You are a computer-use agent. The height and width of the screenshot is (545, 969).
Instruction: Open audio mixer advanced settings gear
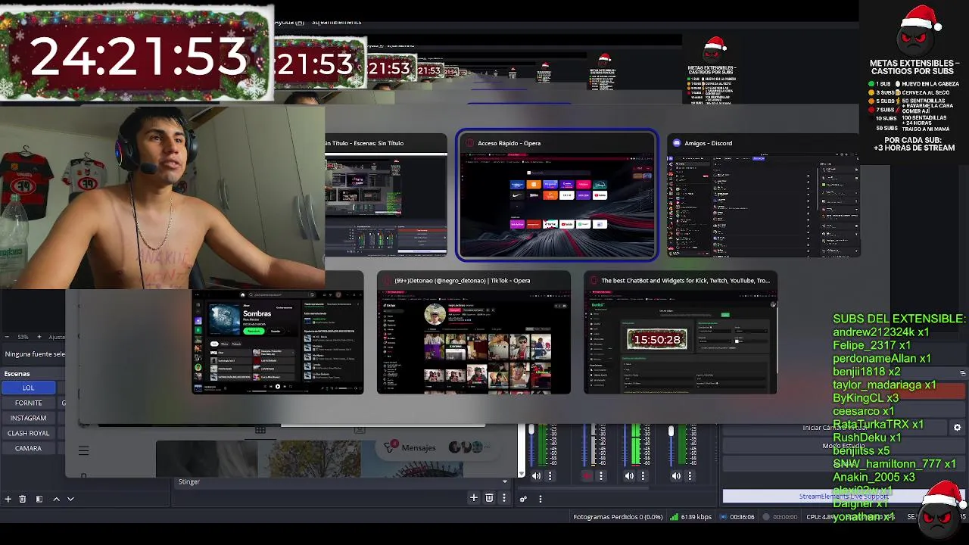coord(523,499)
